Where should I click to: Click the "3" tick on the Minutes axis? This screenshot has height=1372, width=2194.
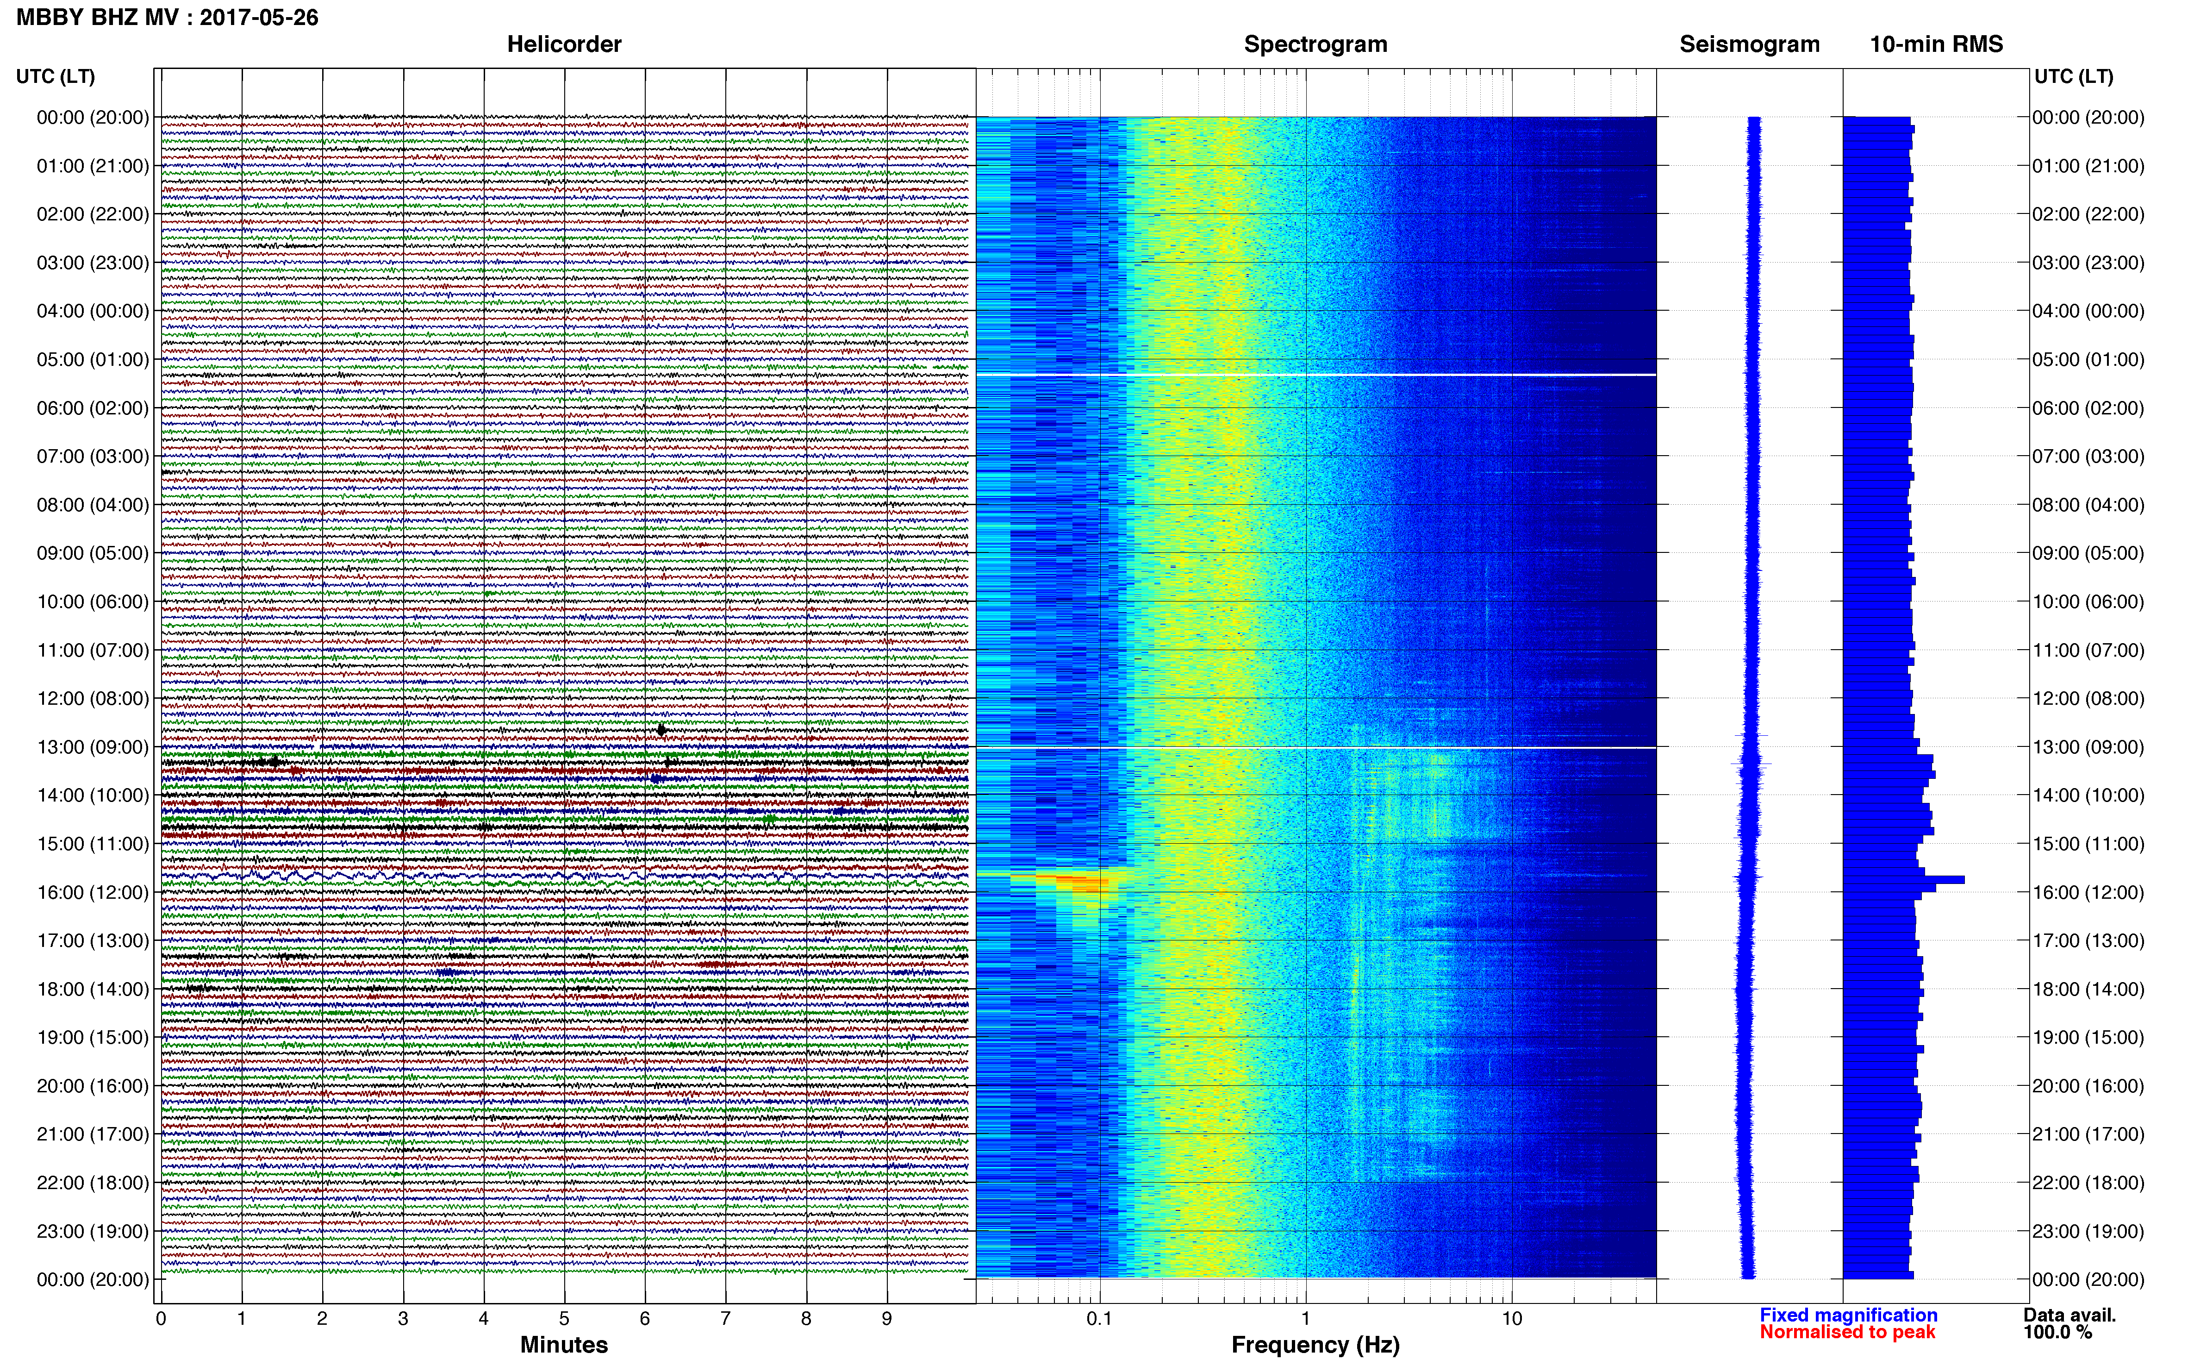[403, 1318]
